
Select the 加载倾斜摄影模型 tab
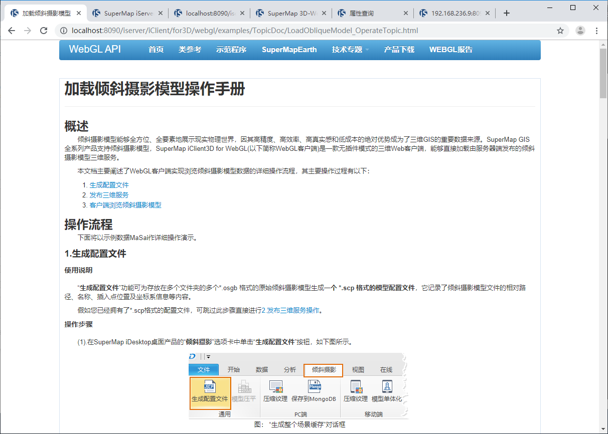click(x=45, y=14)
